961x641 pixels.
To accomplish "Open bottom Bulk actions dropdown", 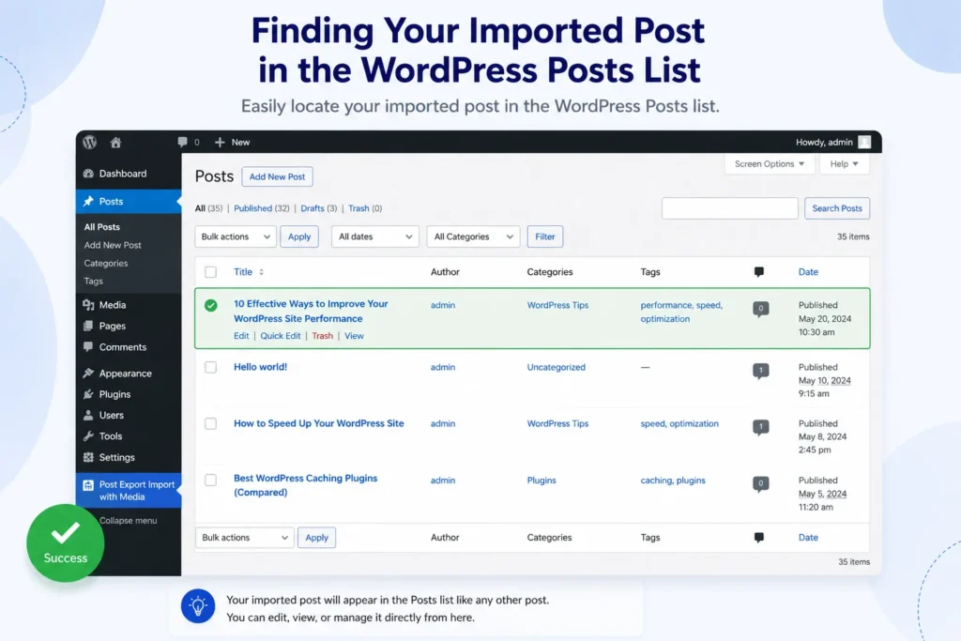I will (245, 538).
